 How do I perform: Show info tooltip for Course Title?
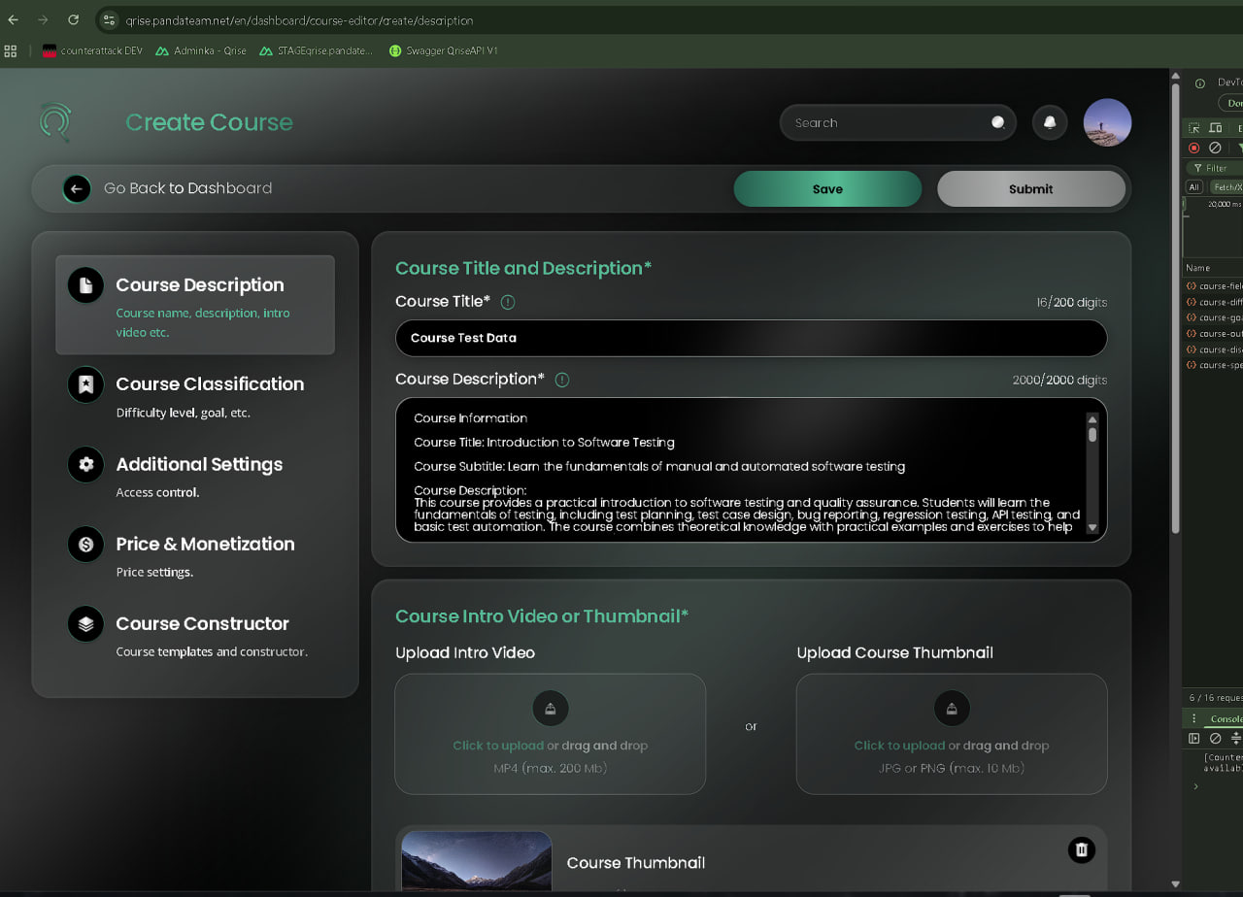tap(507, 302)
